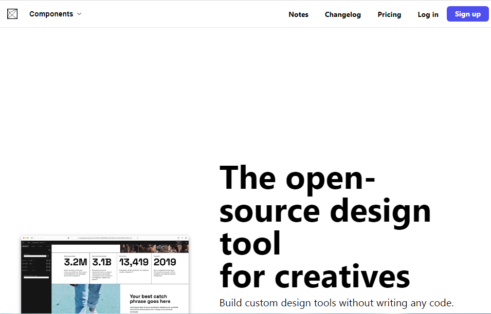The image size is (491, 314).
Task: Click the blue jeans photo in preview
Action: [85, 299]
